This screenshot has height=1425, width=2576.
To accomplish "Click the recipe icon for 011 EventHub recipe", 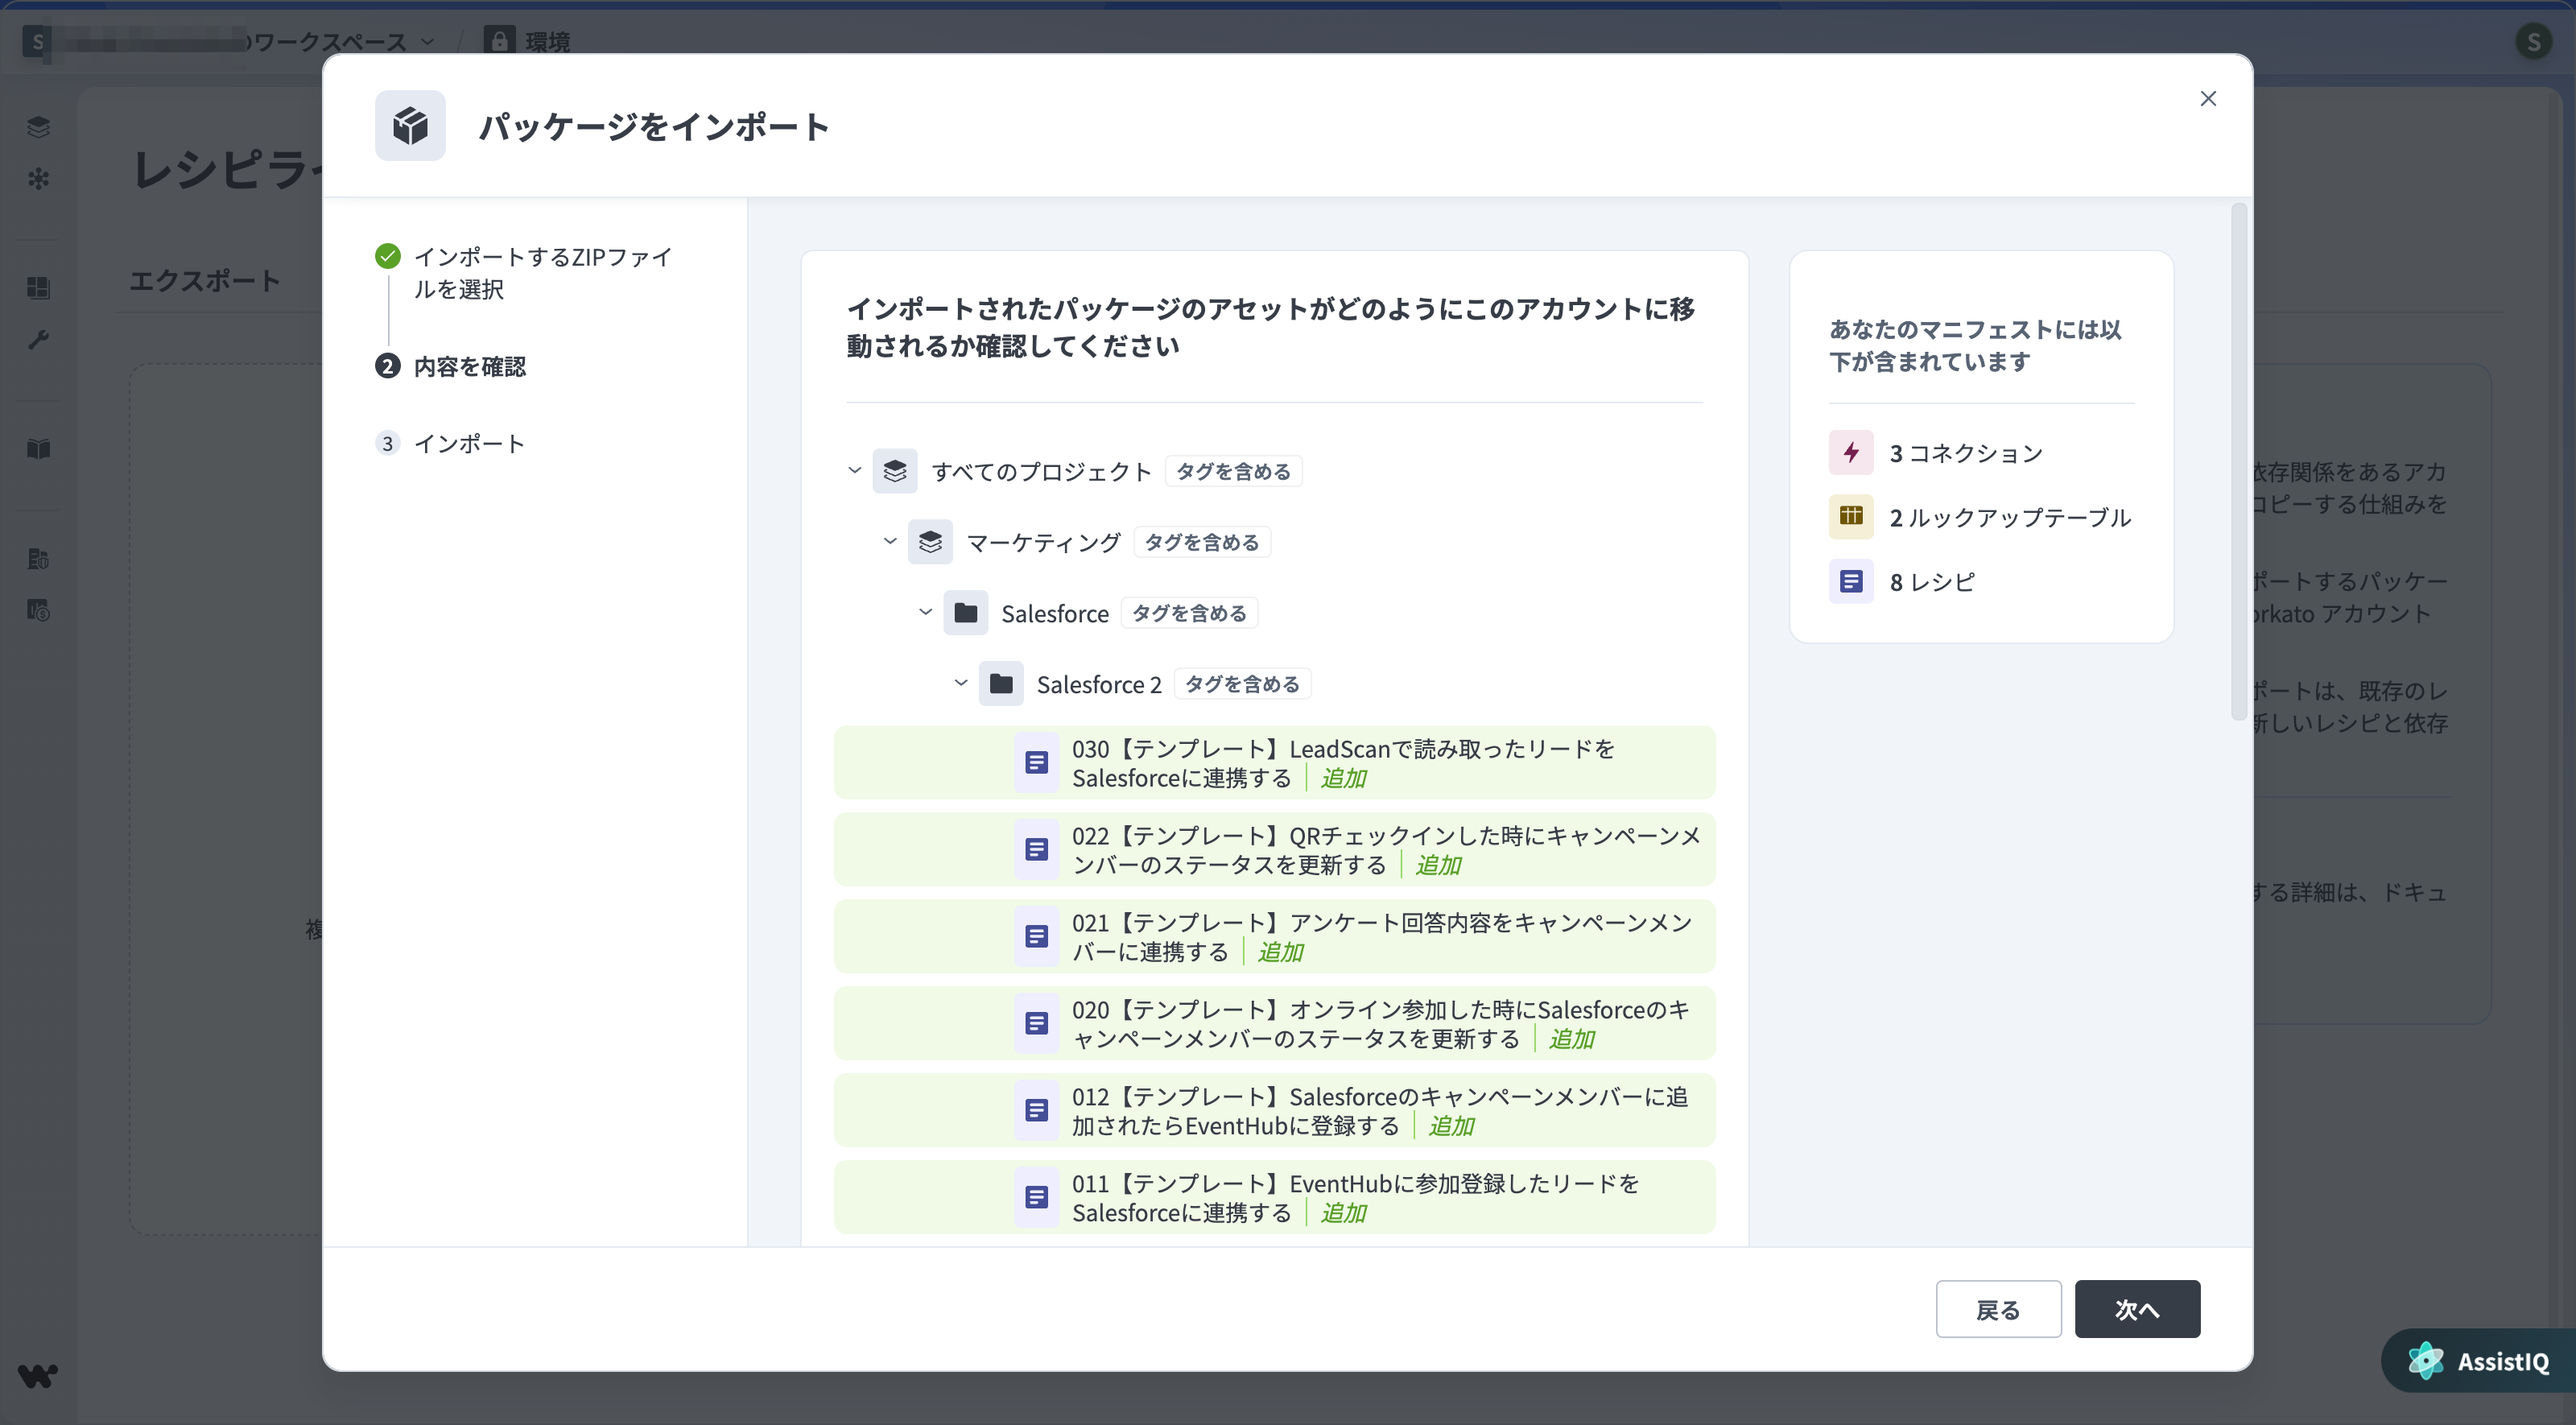I will tap(1037, 1198).
